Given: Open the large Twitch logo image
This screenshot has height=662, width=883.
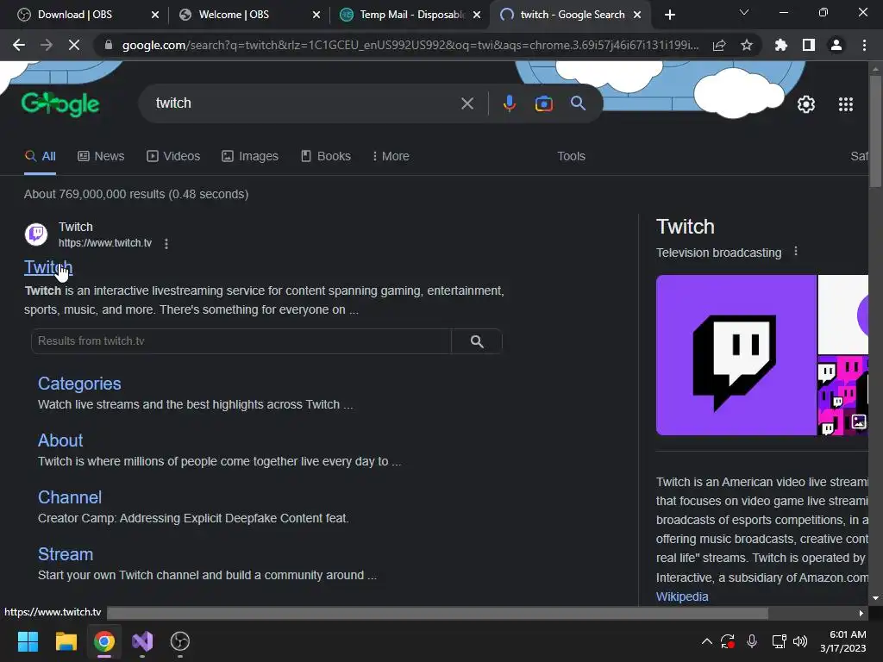Looking at the screenshot, I should 736,355.
